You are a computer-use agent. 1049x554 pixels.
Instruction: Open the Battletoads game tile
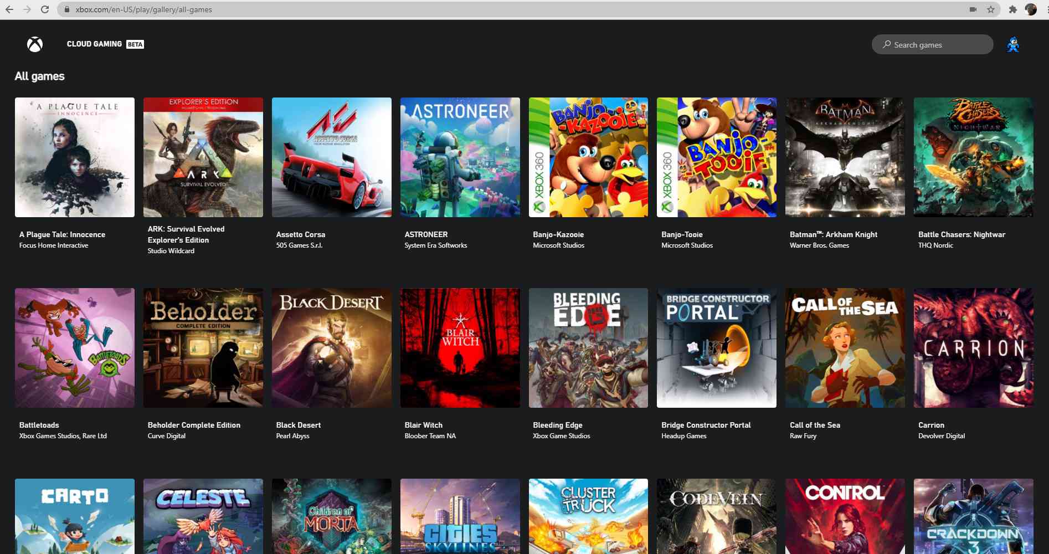pyautogui.click(x=75, y=348)
